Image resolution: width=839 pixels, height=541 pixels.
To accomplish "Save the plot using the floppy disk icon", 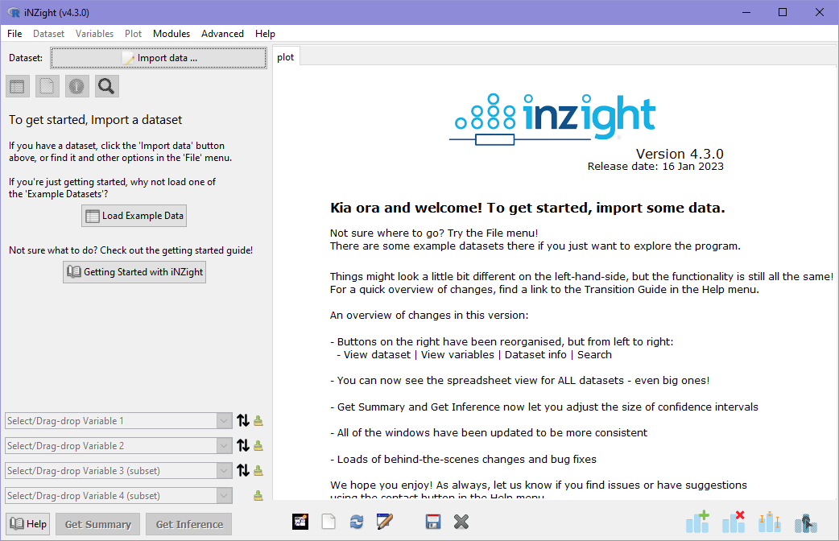I will pos(433,522).
